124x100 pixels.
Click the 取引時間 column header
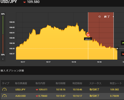tap(60, 83)
